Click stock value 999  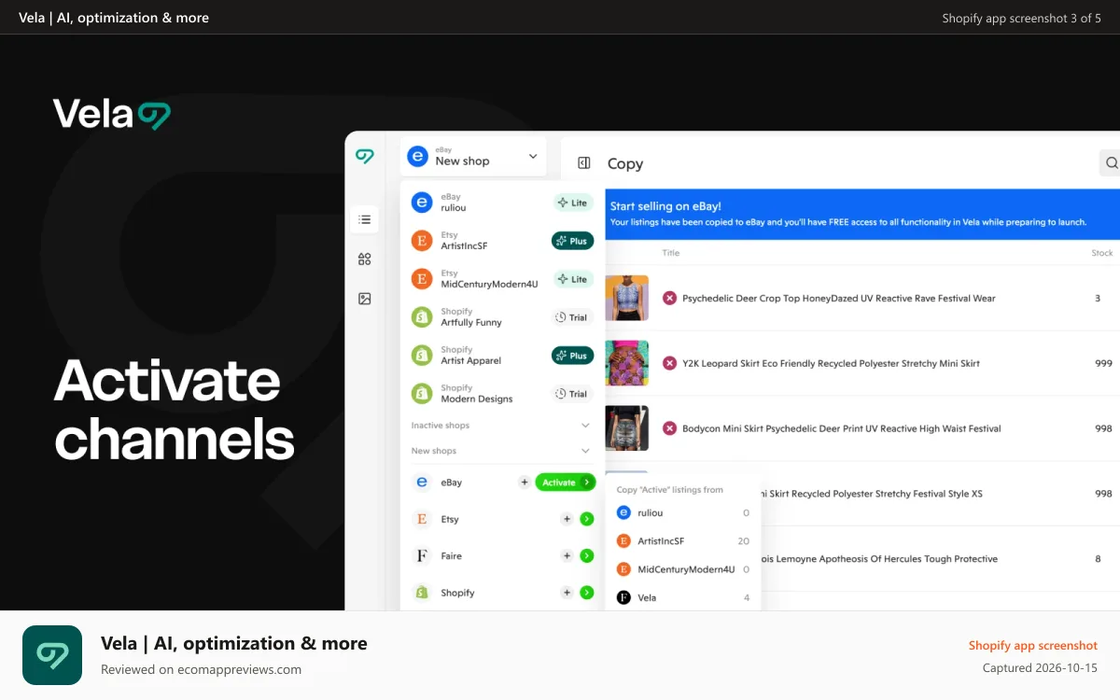1104,363
